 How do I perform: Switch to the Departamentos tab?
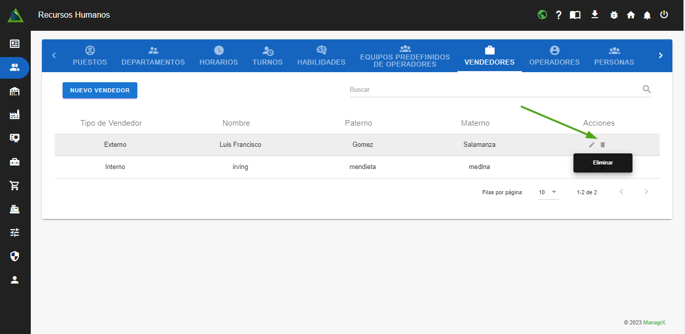click(x=153, y=56)
